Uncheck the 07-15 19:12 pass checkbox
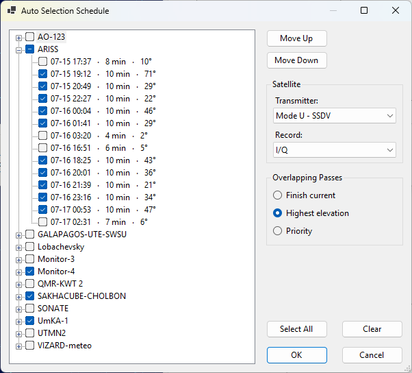412x373 pixels. (x=43, y=73)
